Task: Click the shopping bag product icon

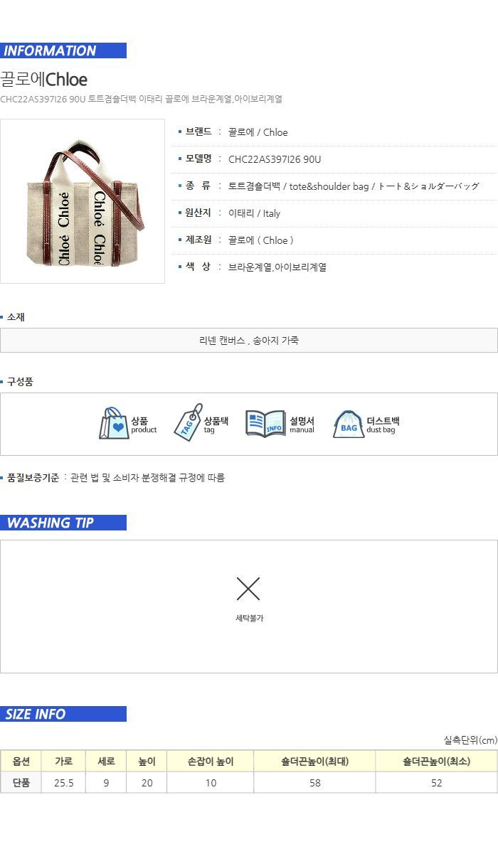Action: (113, 423)
